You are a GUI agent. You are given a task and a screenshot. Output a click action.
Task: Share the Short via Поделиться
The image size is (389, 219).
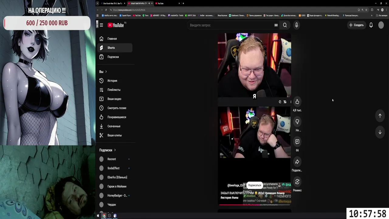297,162
